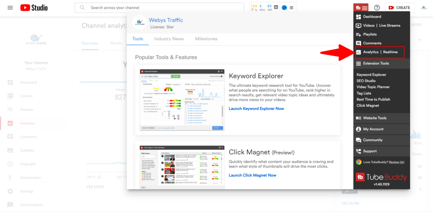Select Videos in the TubeBuddy dropdown
Viewport: 433px width, 212px height.
pyautogui.click(x=368, y=26)
